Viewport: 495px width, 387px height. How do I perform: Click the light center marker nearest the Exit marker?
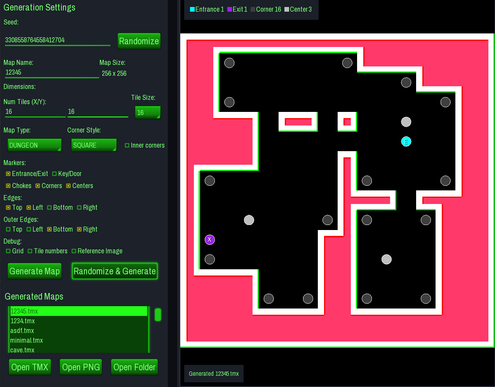click(x=249, y=220)
